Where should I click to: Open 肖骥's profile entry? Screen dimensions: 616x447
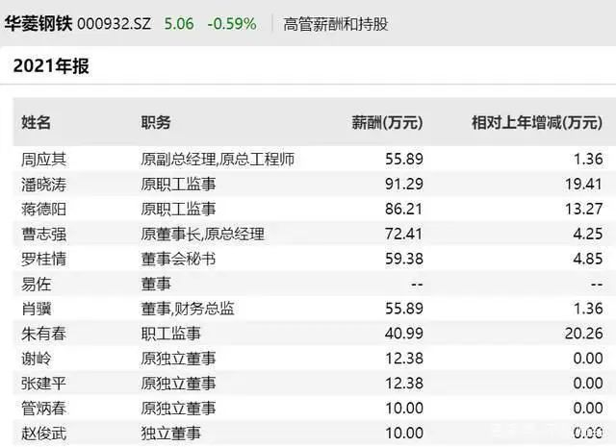[x=37, y=309]
